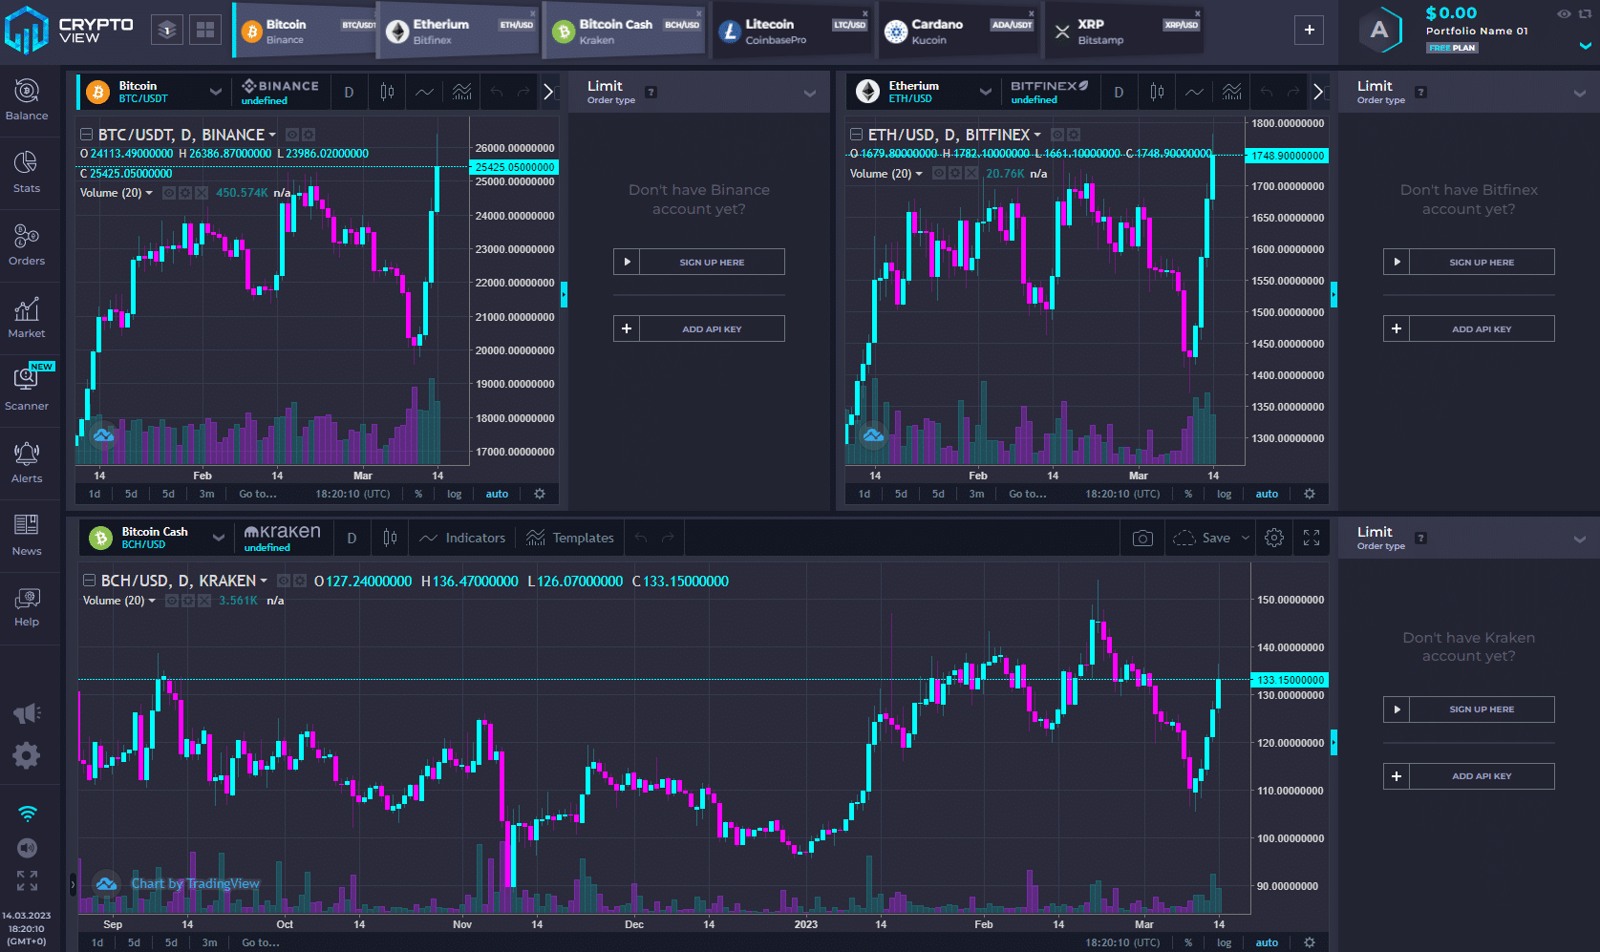Open Indicators in BCH chart toolbar
This screenshot has width=1600, height=952.
pos(462,538)
